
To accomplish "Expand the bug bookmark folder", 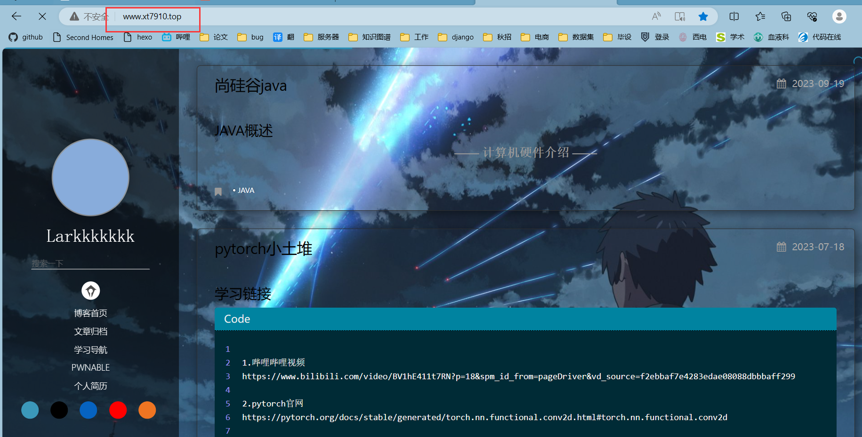I will (250, 37).
